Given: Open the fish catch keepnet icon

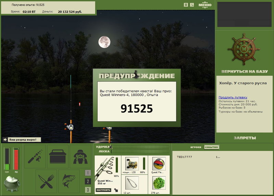Looking at the screenshot, I should [69, 181].
